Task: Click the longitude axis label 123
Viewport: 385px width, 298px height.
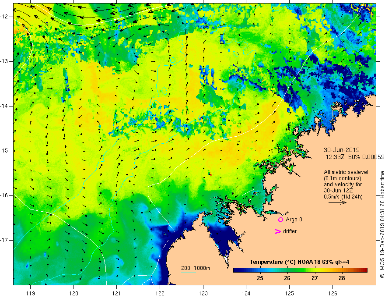Action: click(x=203, y=293)
